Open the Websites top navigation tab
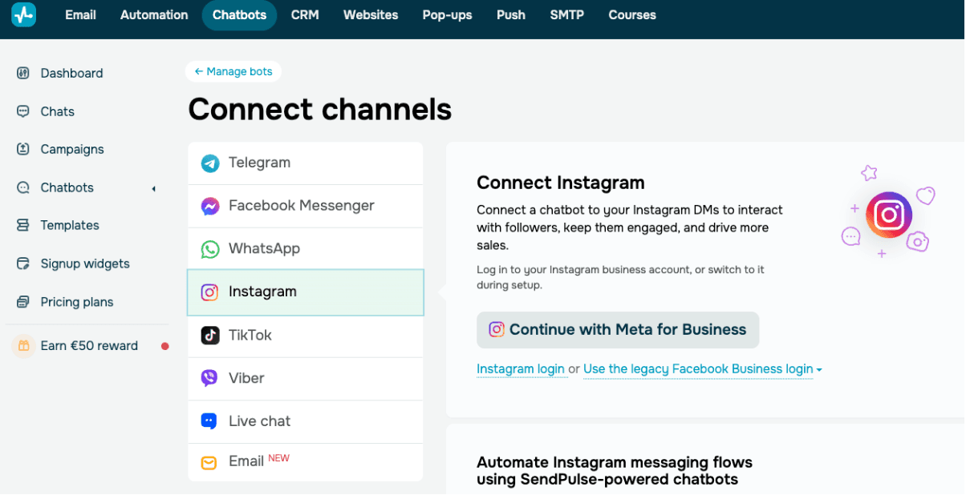This screenshot has height=495, width=966. (x=371, y=14)
